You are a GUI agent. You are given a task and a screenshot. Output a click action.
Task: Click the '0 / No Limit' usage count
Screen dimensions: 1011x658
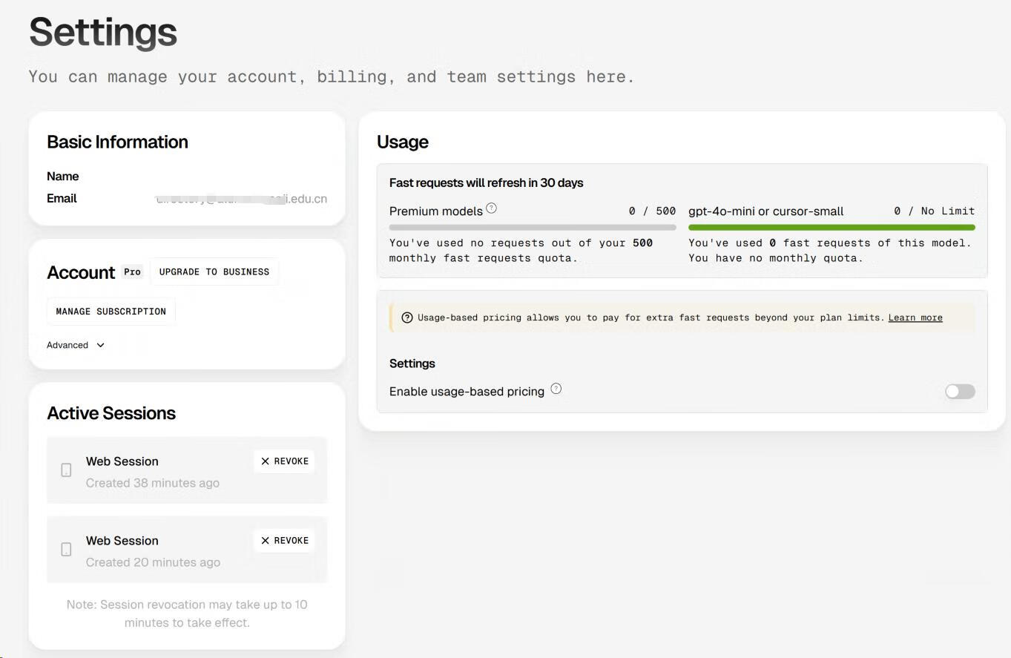[x=935, y=211]
